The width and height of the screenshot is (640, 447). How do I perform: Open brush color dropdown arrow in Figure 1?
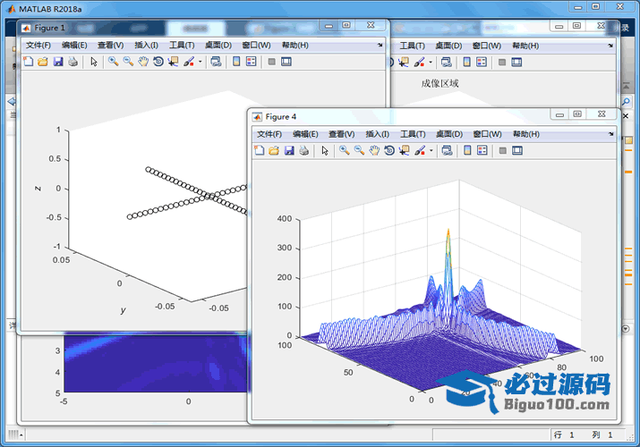click(x=200, y=62)
